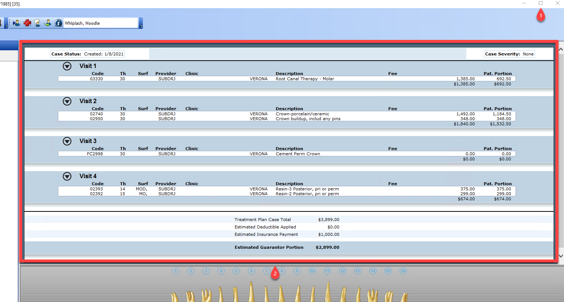Select tooth number 9 on the chart

click(297, 271)
